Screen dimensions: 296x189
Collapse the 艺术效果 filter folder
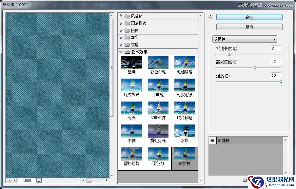click(121, 52)
